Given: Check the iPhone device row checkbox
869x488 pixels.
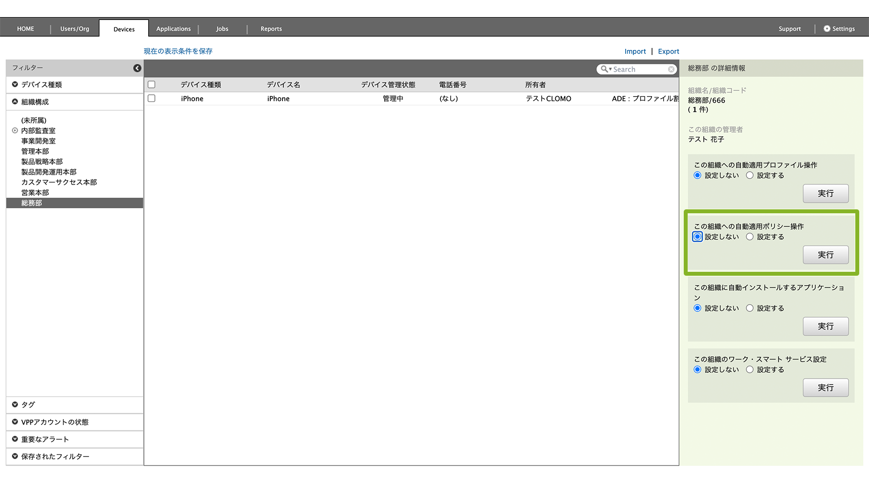Looking at the screenshot, I should 152,99.
